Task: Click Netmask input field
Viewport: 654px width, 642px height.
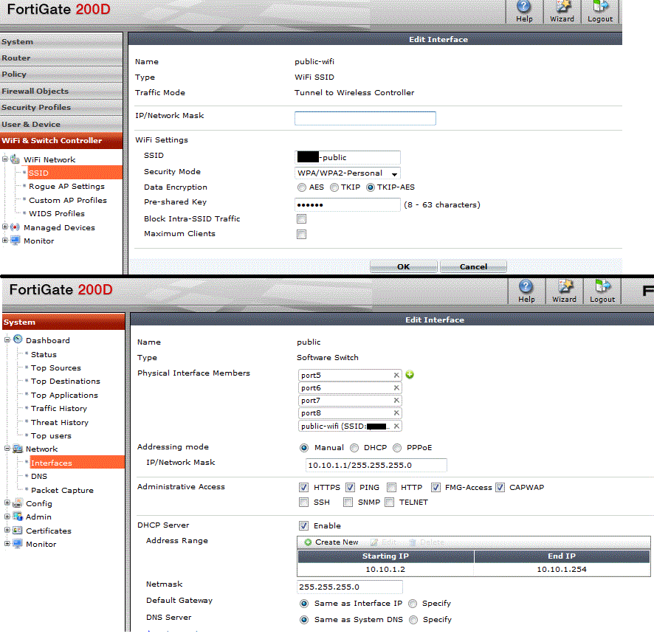Action: pos(350,587)
